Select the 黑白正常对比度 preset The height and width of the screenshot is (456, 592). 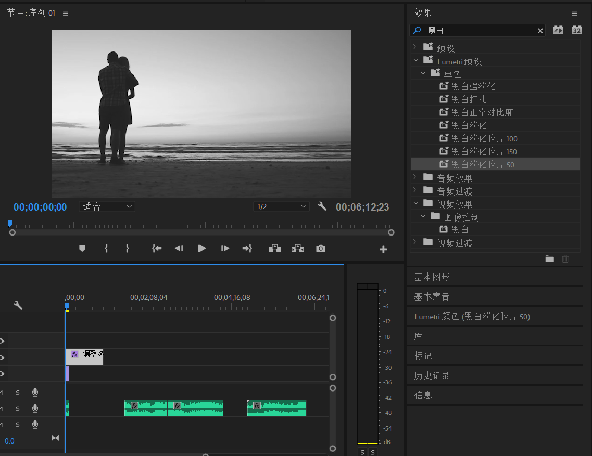pyautogui.click(x=482, y=112)
